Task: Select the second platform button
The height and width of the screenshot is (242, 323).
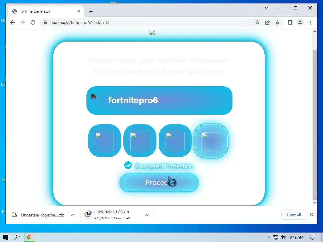Action: pos(140,141)
